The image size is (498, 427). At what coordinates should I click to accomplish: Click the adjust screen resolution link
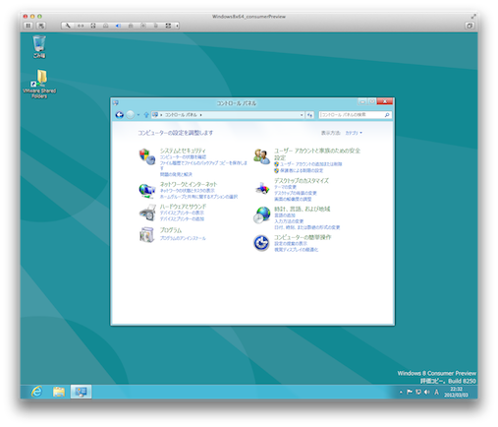(x=293, y=199)
